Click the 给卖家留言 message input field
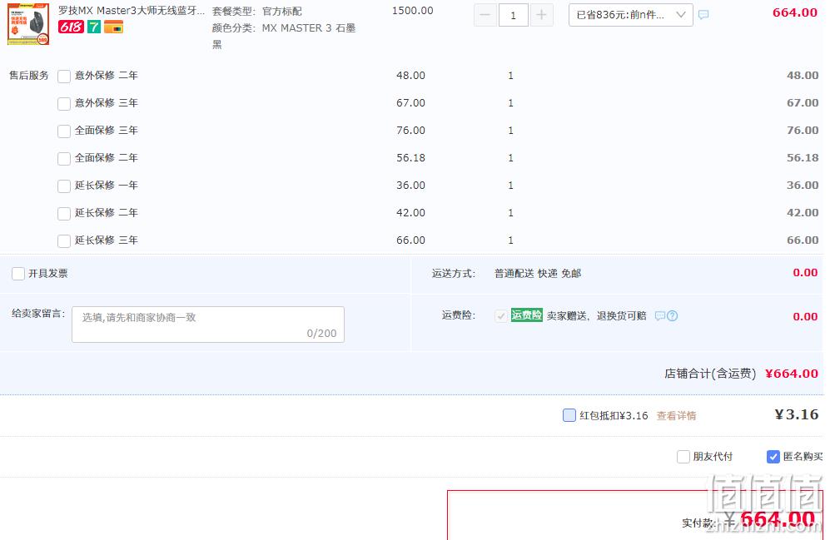This screenshot has width=830, height=540. pos(208,324)
